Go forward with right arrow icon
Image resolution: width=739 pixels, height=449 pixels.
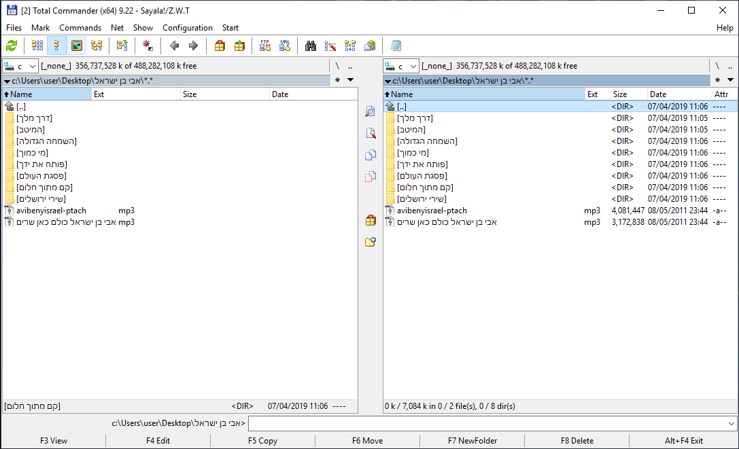click(x=193, y=46)
